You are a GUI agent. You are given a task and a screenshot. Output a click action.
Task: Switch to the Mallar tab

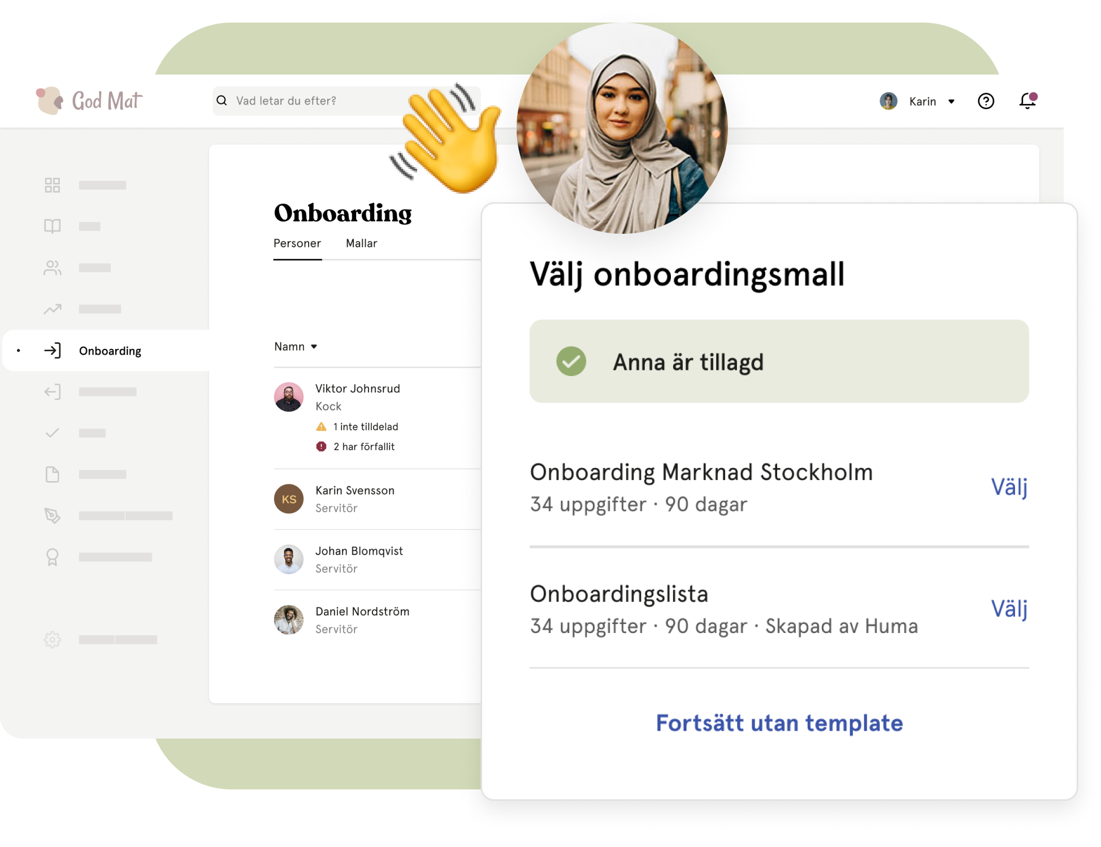361,243
